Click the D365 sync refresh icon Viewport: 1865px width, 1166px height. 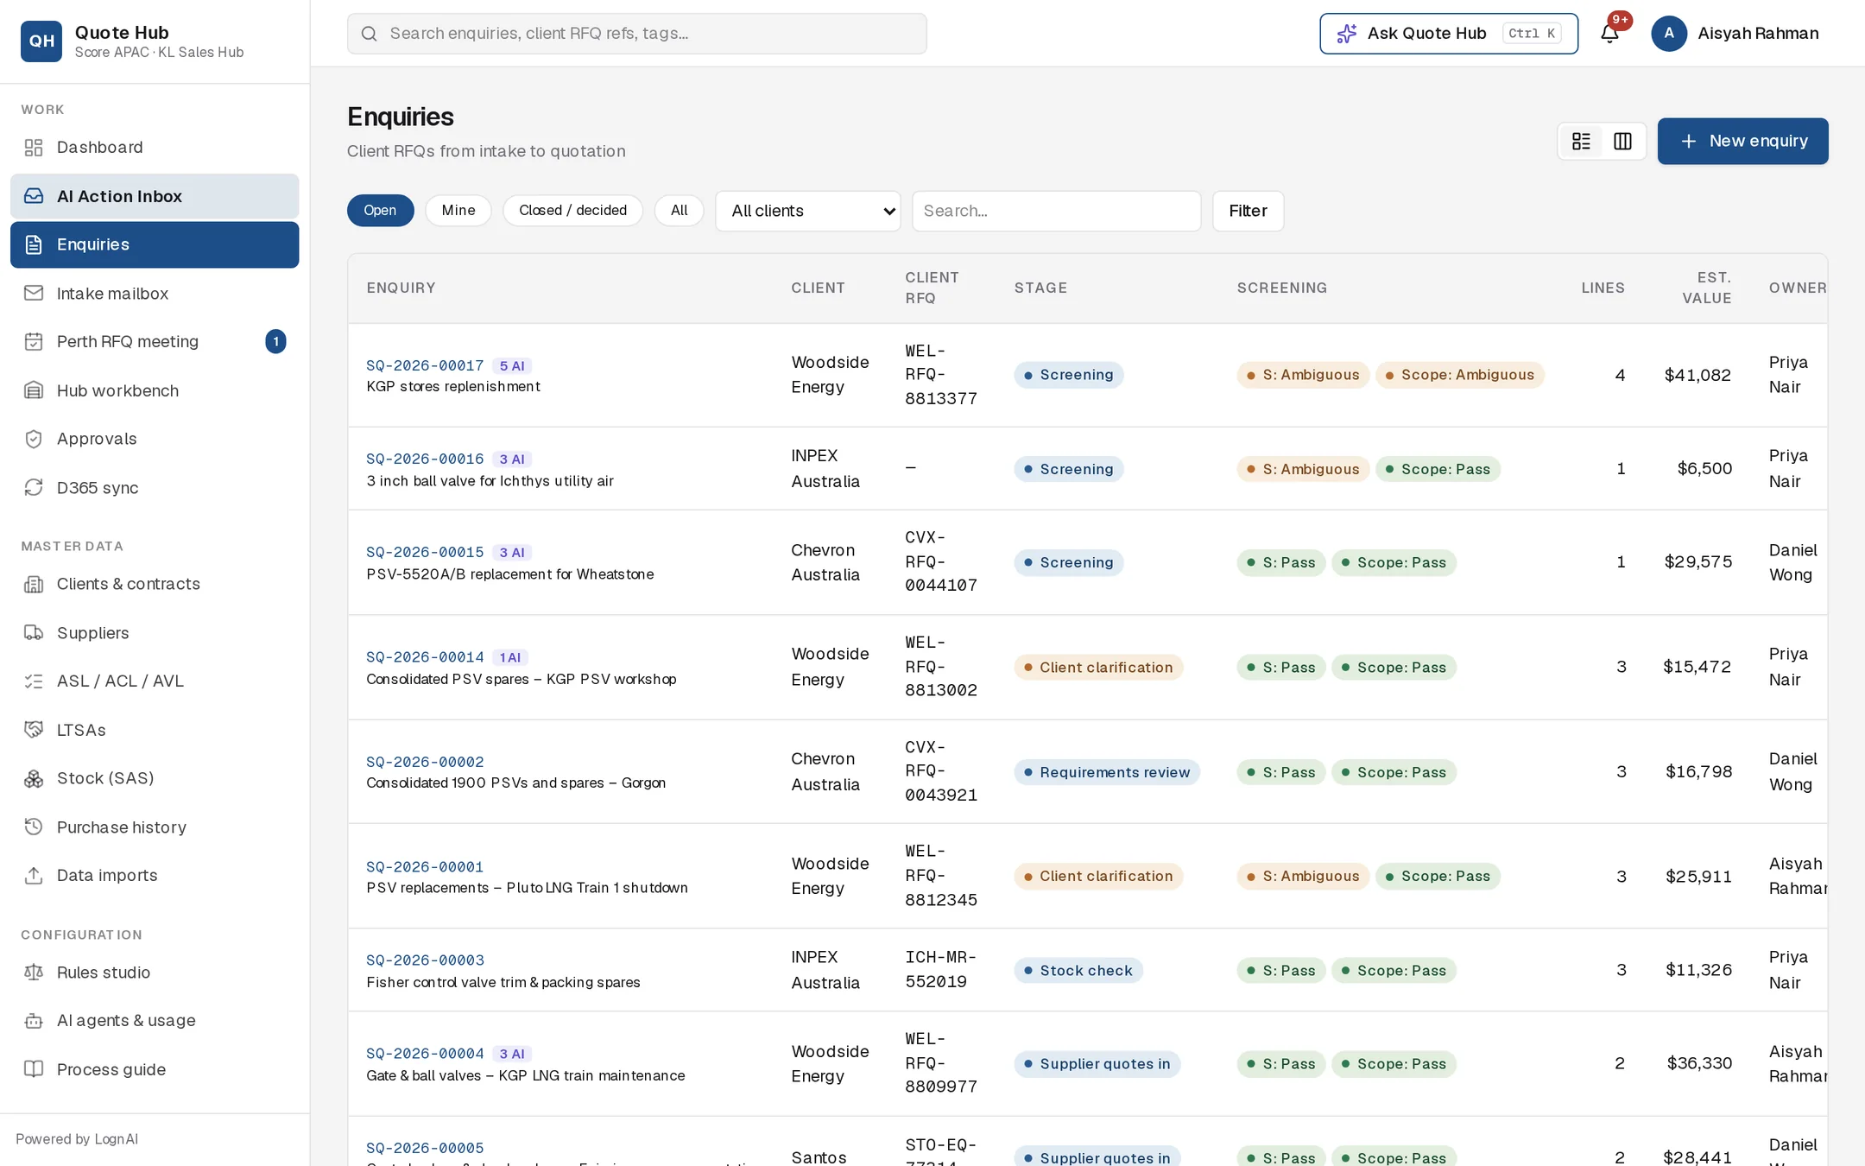[34, 488]
